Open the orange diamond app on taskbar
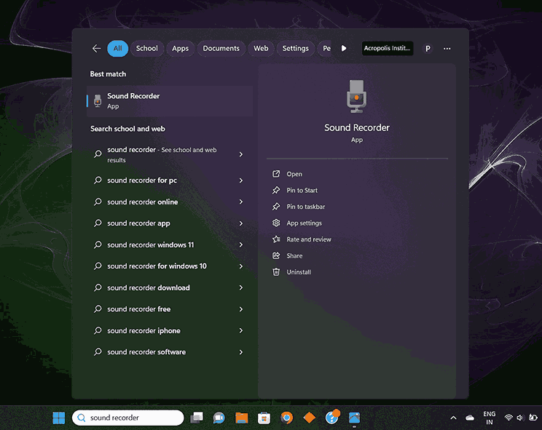The width and height of the screenshot is (542, 430). pyautogui.click(x=309, y=418)
